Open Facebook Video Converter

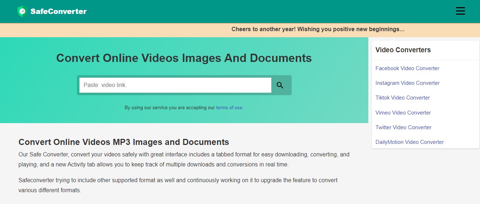pyautogui.click(x=407, y=68)
